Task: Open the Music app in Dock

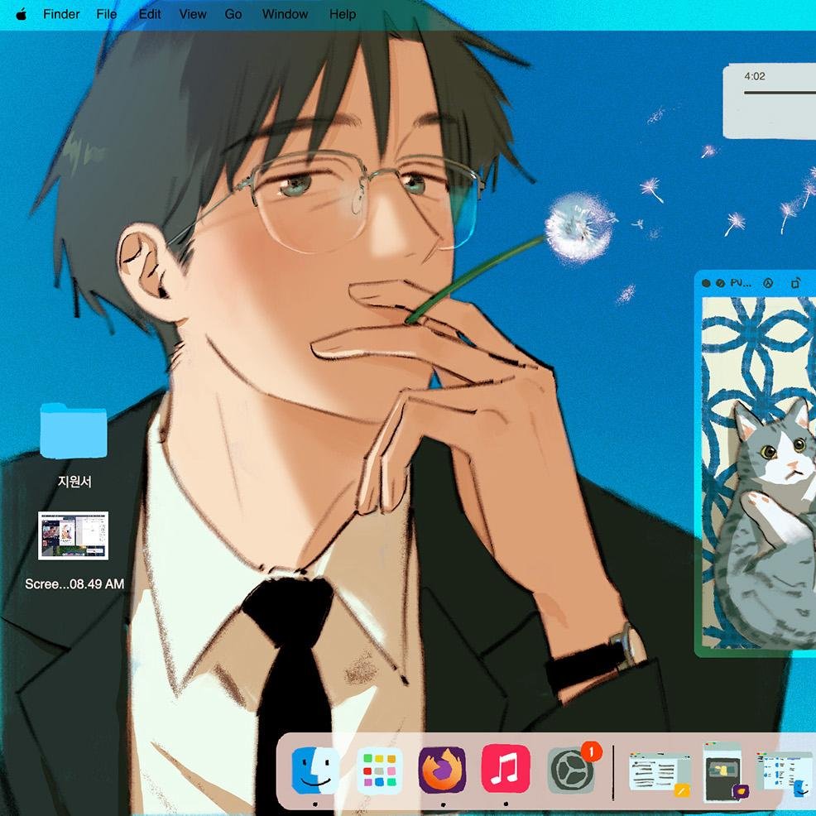Action: [x=506, y=769]
